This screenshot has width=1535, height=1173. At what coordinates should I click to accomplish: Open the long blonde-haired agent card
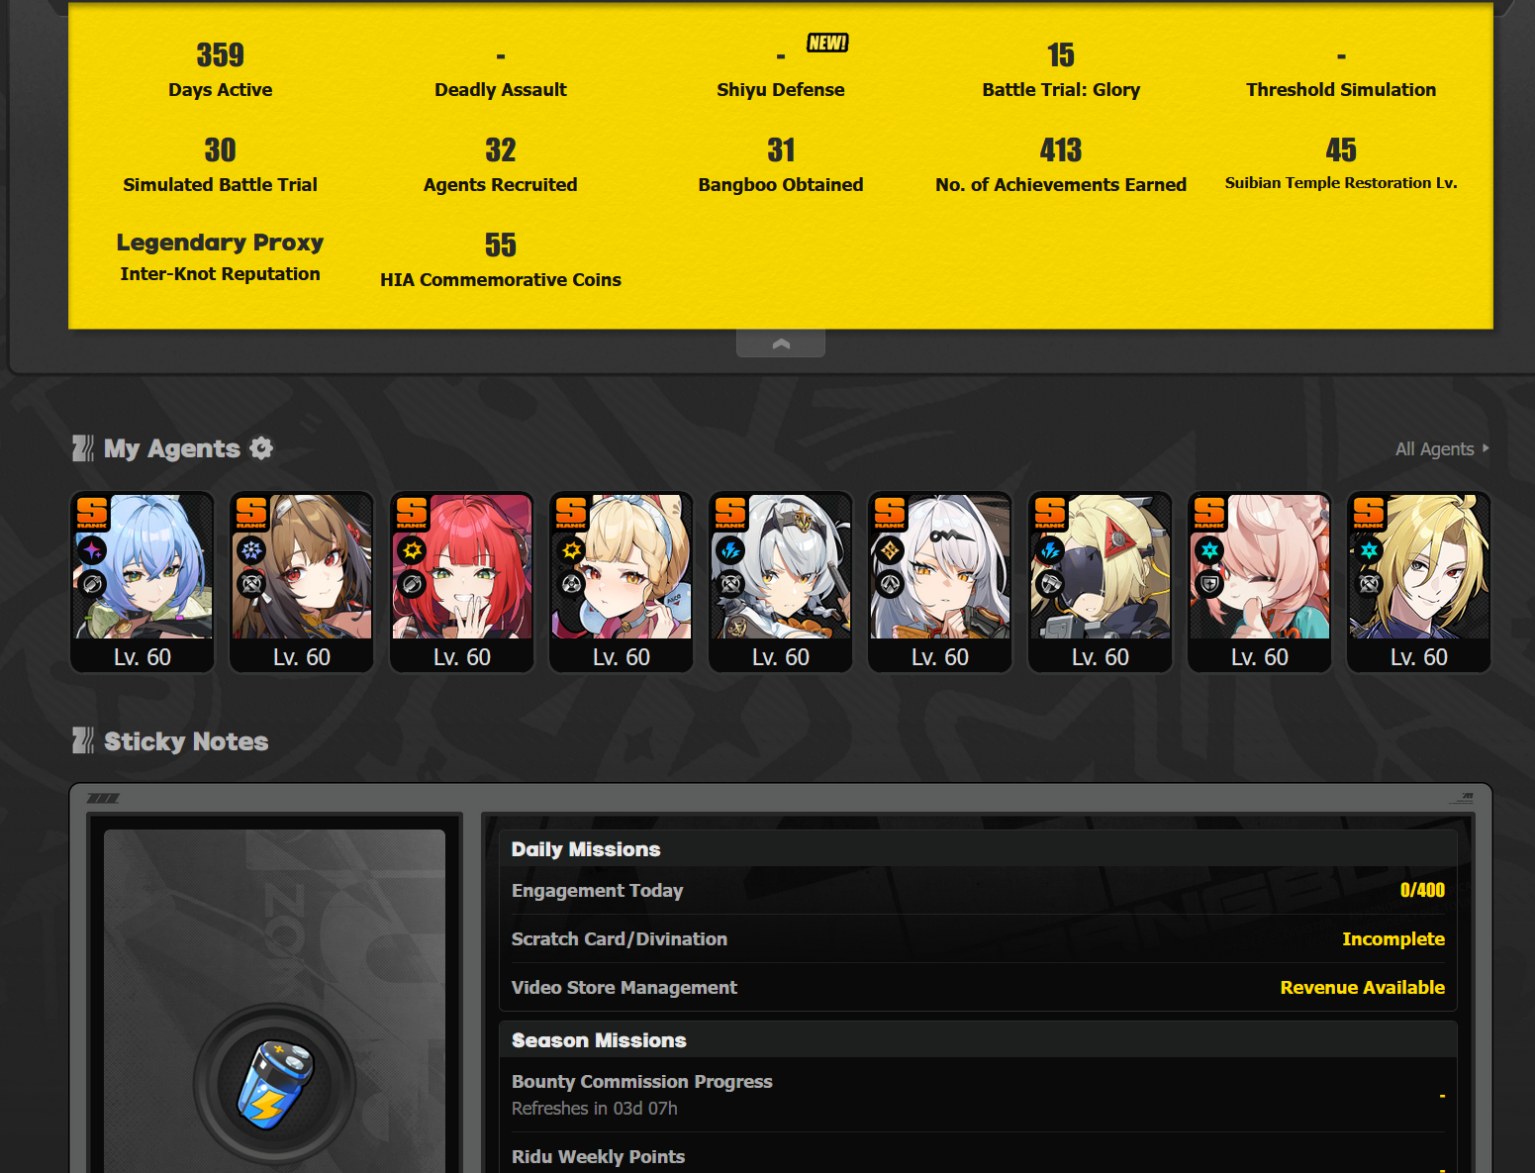[1419, 582]
